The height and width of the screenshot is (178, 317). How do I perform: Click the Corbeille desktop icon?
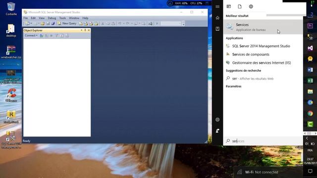(11, 9)
